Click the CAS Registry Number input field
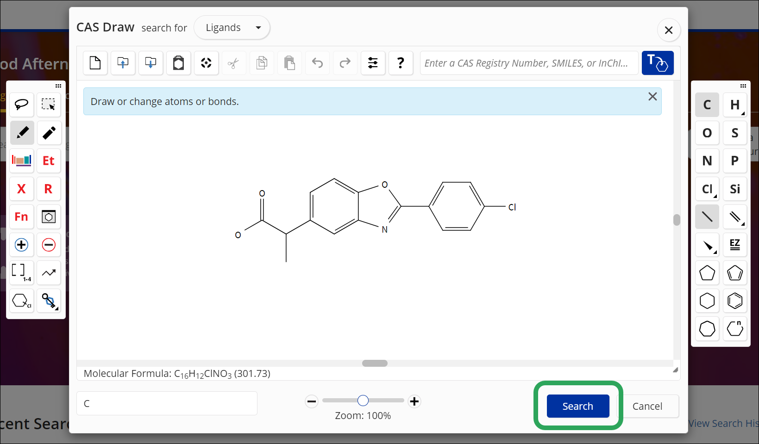Image resolution: width=759 pixels, height=444 pixels. click(x=528, y=63)
